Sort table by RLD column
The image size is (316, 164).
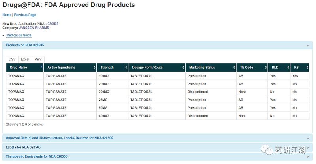(x=278, y=68)
